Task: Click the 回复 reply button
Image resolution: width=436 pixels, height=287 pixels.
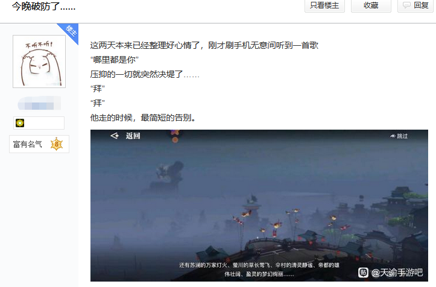Action: tap(415, 5)
